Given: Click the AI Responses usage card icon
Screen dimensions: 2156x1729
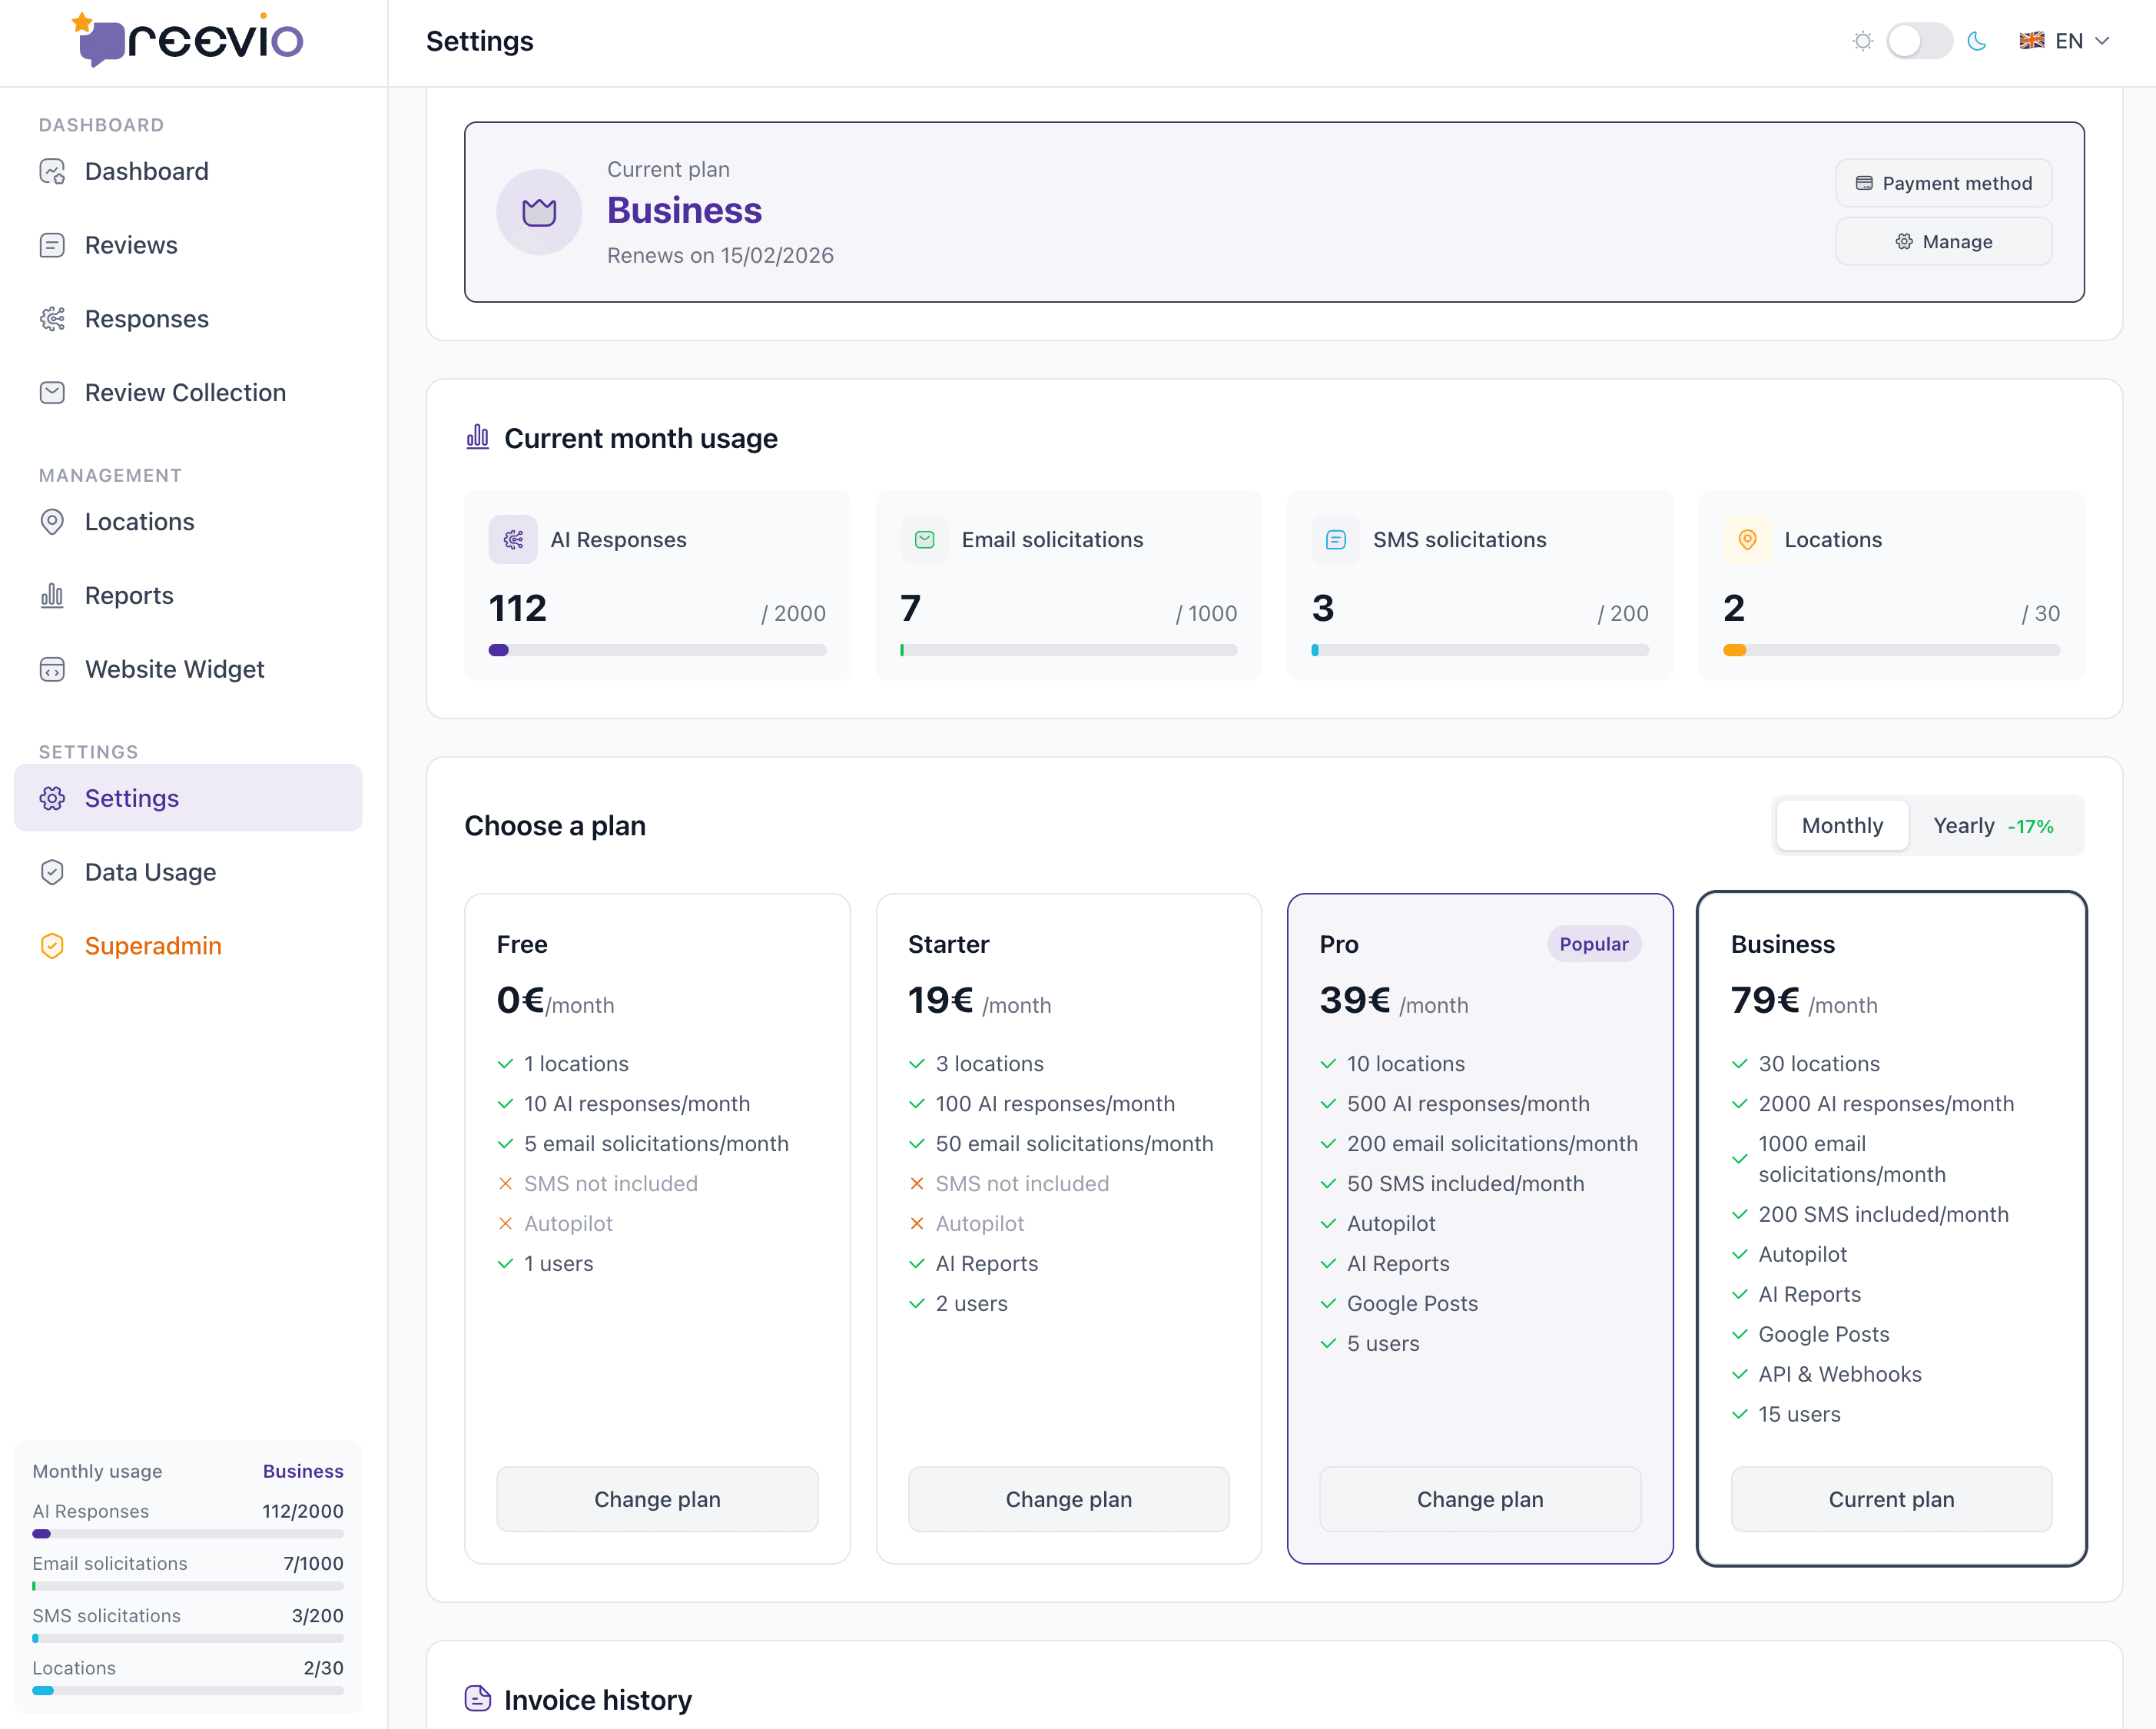Looking at the screenshot, I should click(x=513, y=540).
